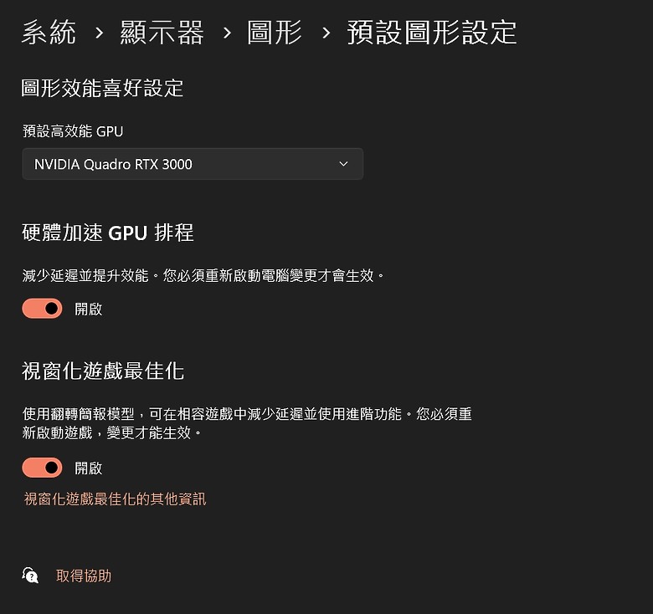Click the 硬體加速 GPU 排程 heading
Viewport: 653px width, 614px height.
point(108,233)
